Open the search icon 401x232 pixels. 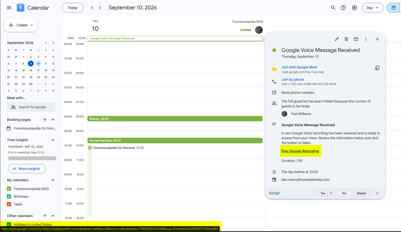coord(333,8)
